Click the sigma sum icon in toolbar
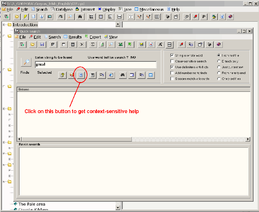This screenshot has width=259, height=212. tap(92, 45)
